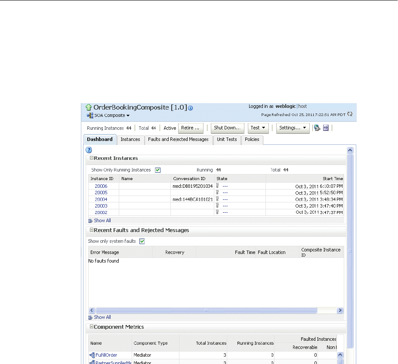Click the info icon beside OrderBookingComposite title
This screenshot has height=364, width=398.
tap(190, 107)
